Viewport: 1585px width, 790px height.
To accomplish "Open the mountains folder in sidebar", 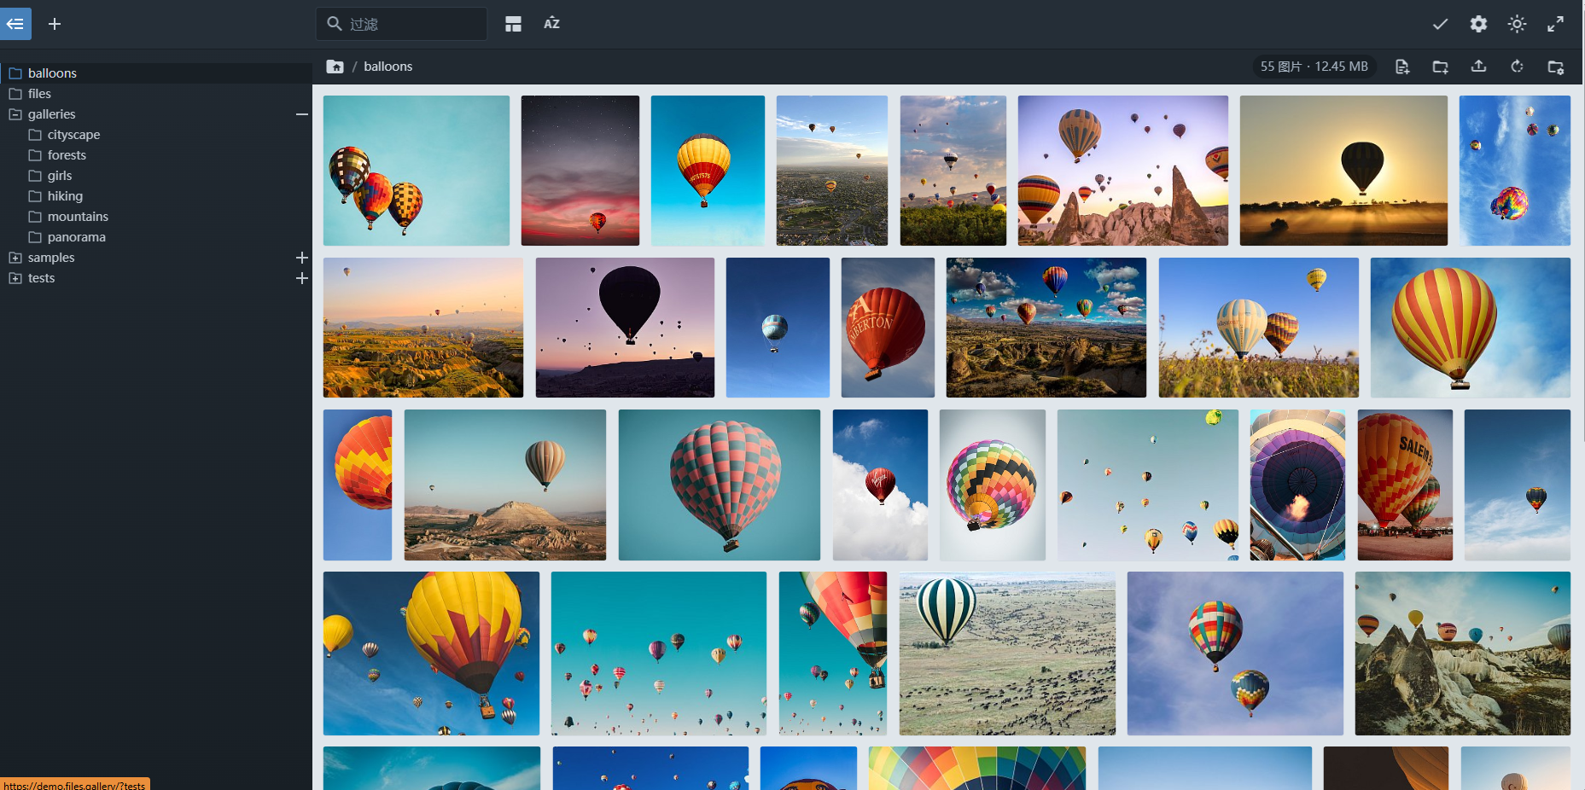I will (x=78, y=217).
